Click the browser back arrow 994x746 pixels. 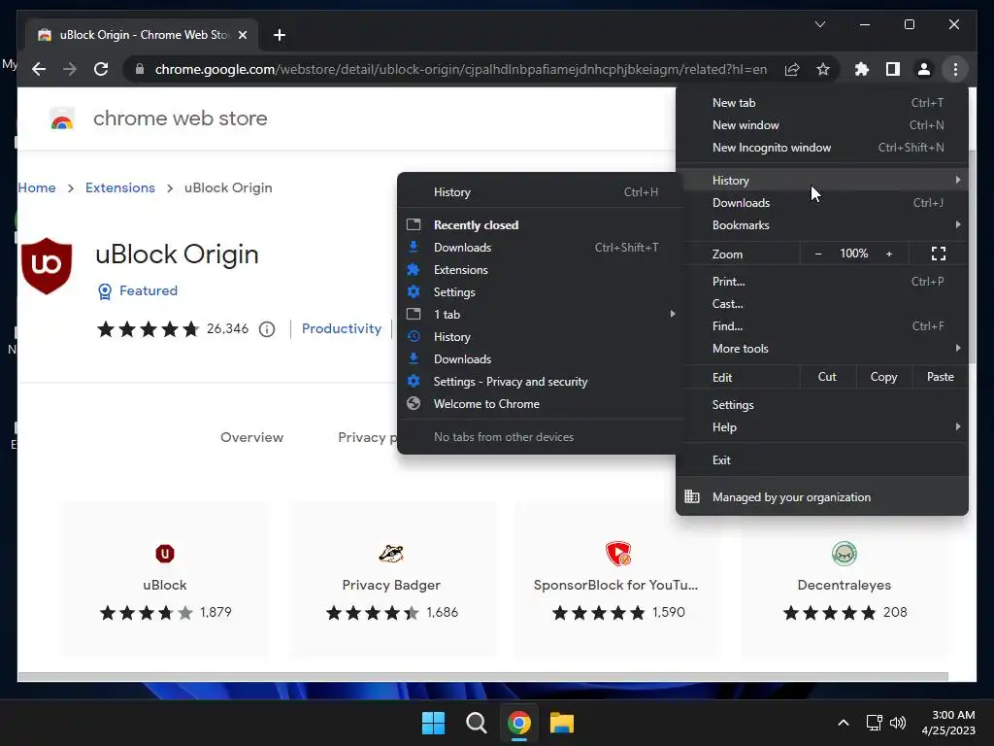coord(39,69)
